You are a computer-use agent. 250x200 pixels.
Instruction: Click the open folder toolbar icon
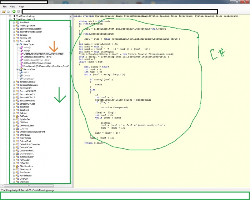[x=4, y=12]
